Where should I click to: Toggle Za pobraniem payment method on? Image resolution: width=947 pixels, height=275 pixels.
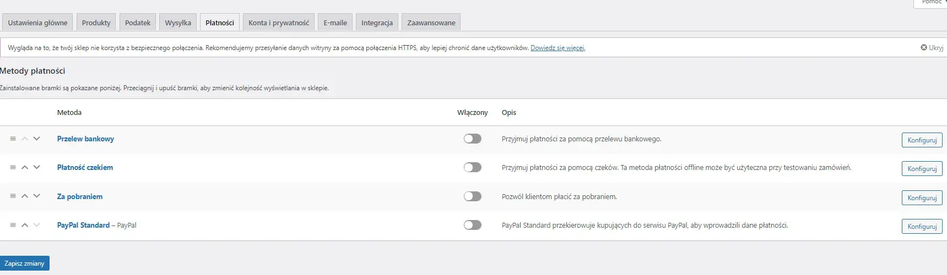(x=472, y=196)
